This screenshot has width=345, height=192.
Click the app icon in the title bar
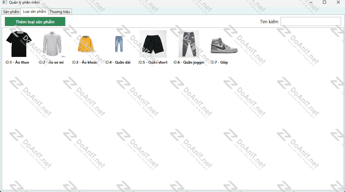click(x=5, y=2)
